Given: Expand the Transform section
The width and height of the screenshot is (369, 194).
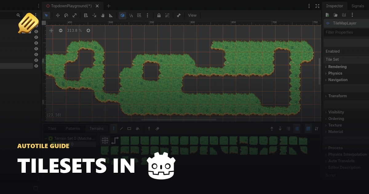Looking at the screenshot, I should [337, 96].
